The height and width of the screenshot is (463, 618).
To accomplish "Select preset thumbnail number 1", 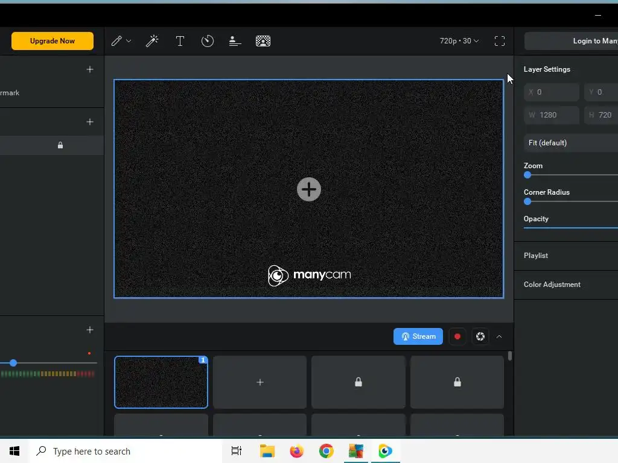I will tap(161, 382).
